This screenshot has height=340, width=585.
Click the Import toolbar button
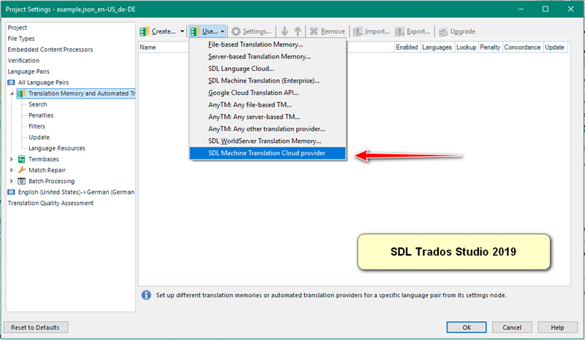click(371, 31)
